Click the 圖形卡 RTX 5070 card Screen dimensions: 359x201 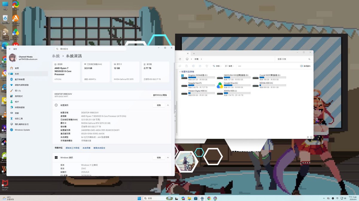(126, 72)
